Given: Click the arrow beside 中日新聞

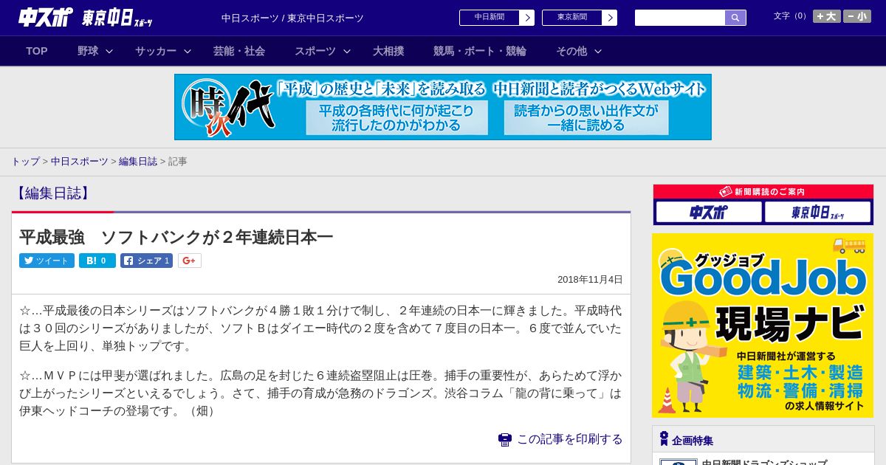Looking at the screenshot, I should pyautogui.click(x=527, y=18).
